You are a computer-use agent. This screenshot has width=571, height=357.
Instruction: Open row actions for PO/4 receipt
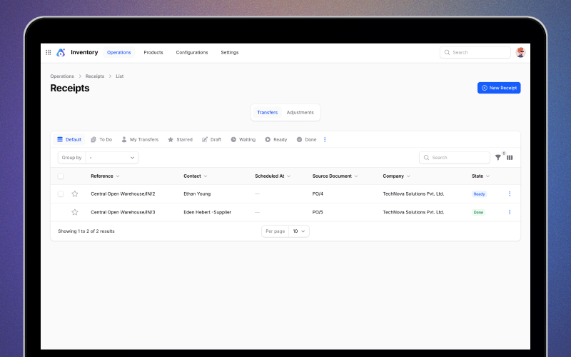[510, 193]
